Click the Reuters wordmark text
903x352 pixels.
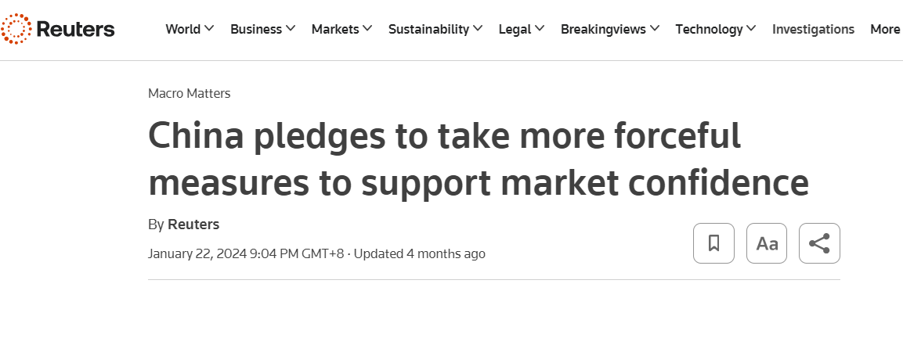click(x=75, y=29)
